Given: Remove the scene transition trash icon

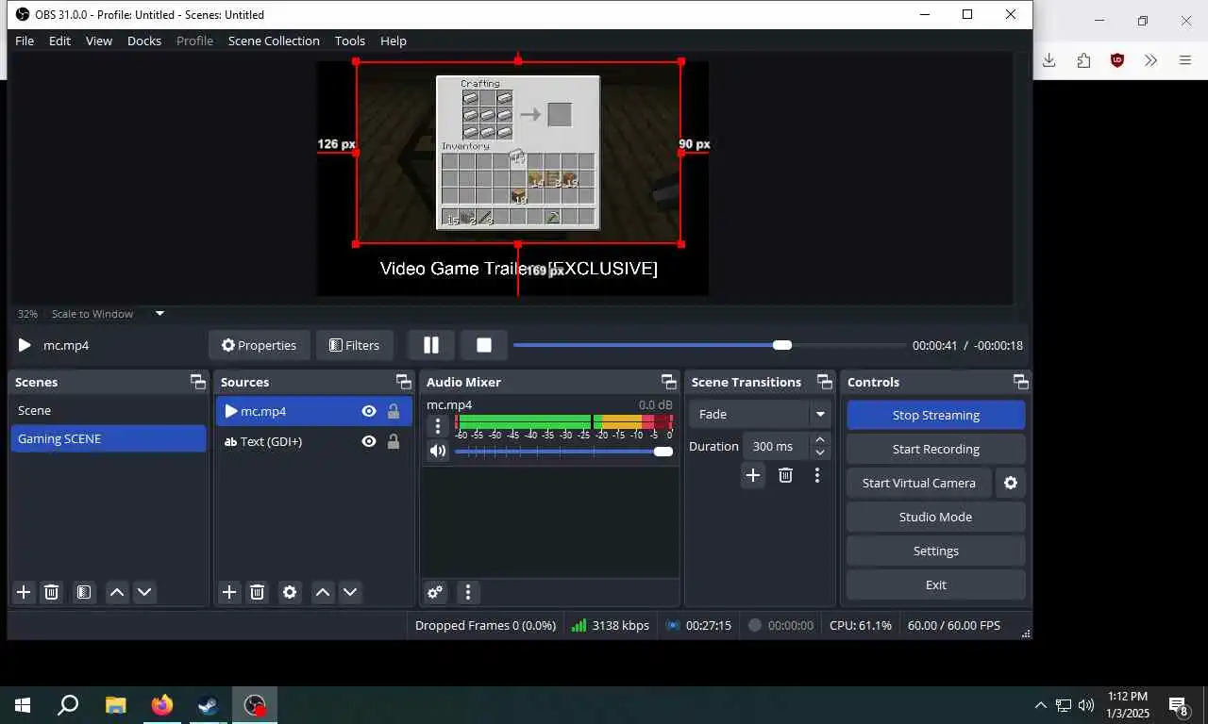Looking at the screenshot, I should click(x=785, y=475).
